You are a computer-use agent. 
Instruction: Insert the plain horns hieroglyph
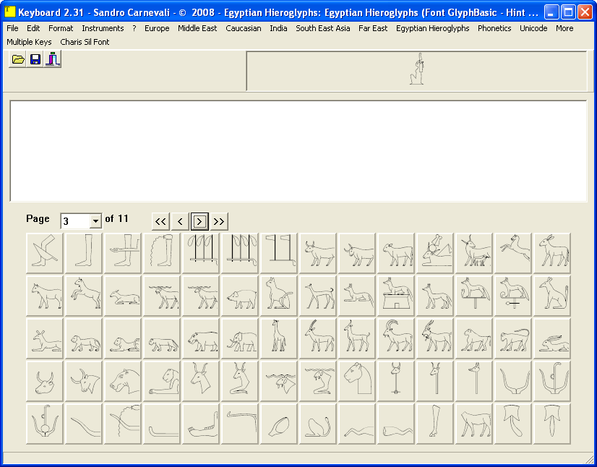coord(514,381)
